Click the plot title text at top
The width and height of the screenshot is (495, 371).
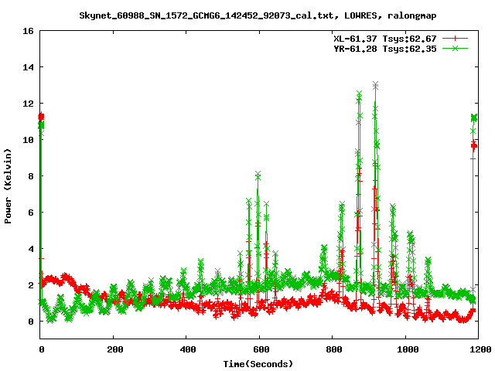coord(247,15)
